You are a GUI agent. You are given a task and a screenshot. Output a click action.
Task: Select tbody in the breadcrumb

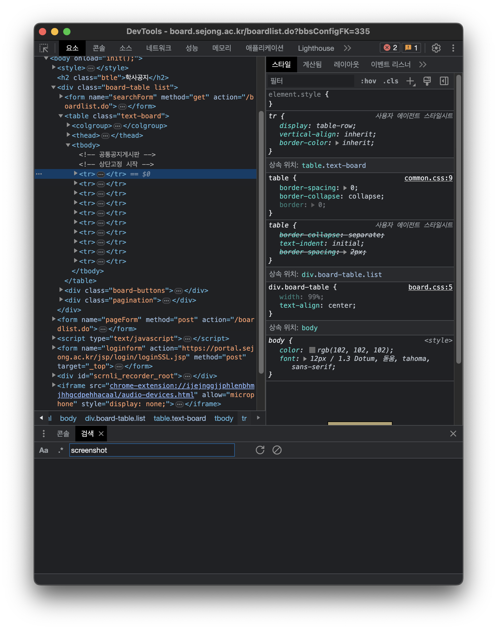224,418
